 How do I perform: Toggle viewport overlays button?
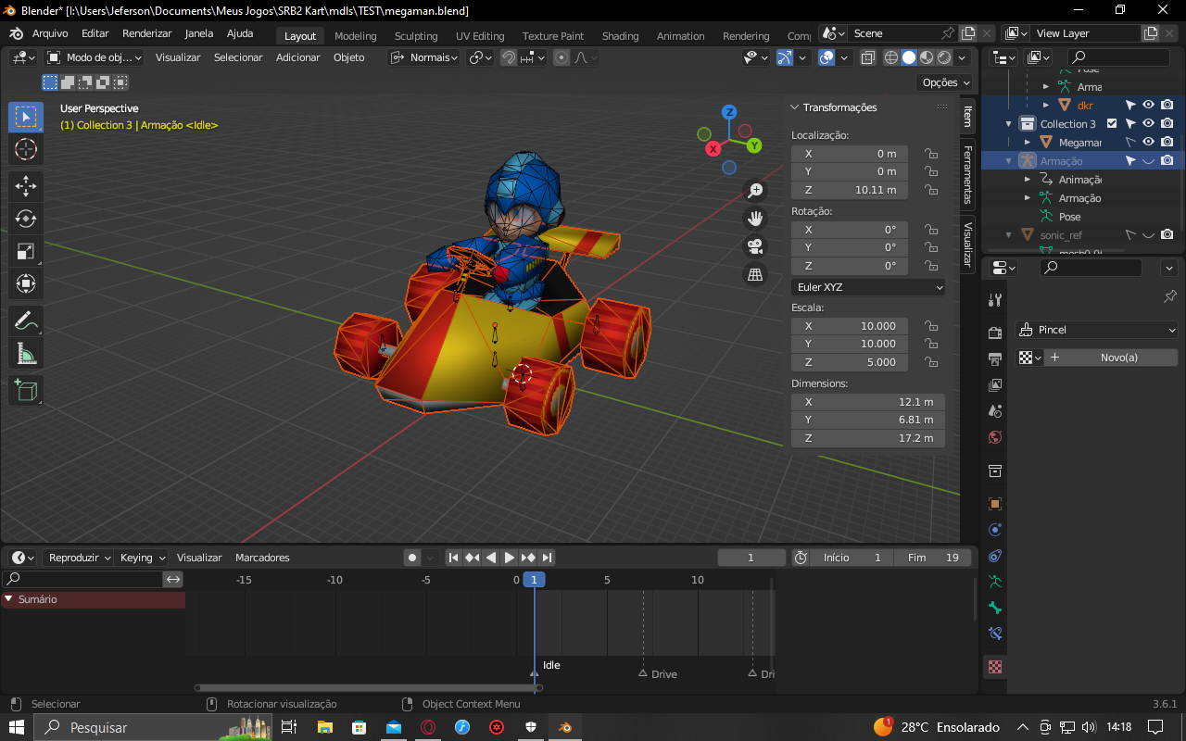click(827, 57)
